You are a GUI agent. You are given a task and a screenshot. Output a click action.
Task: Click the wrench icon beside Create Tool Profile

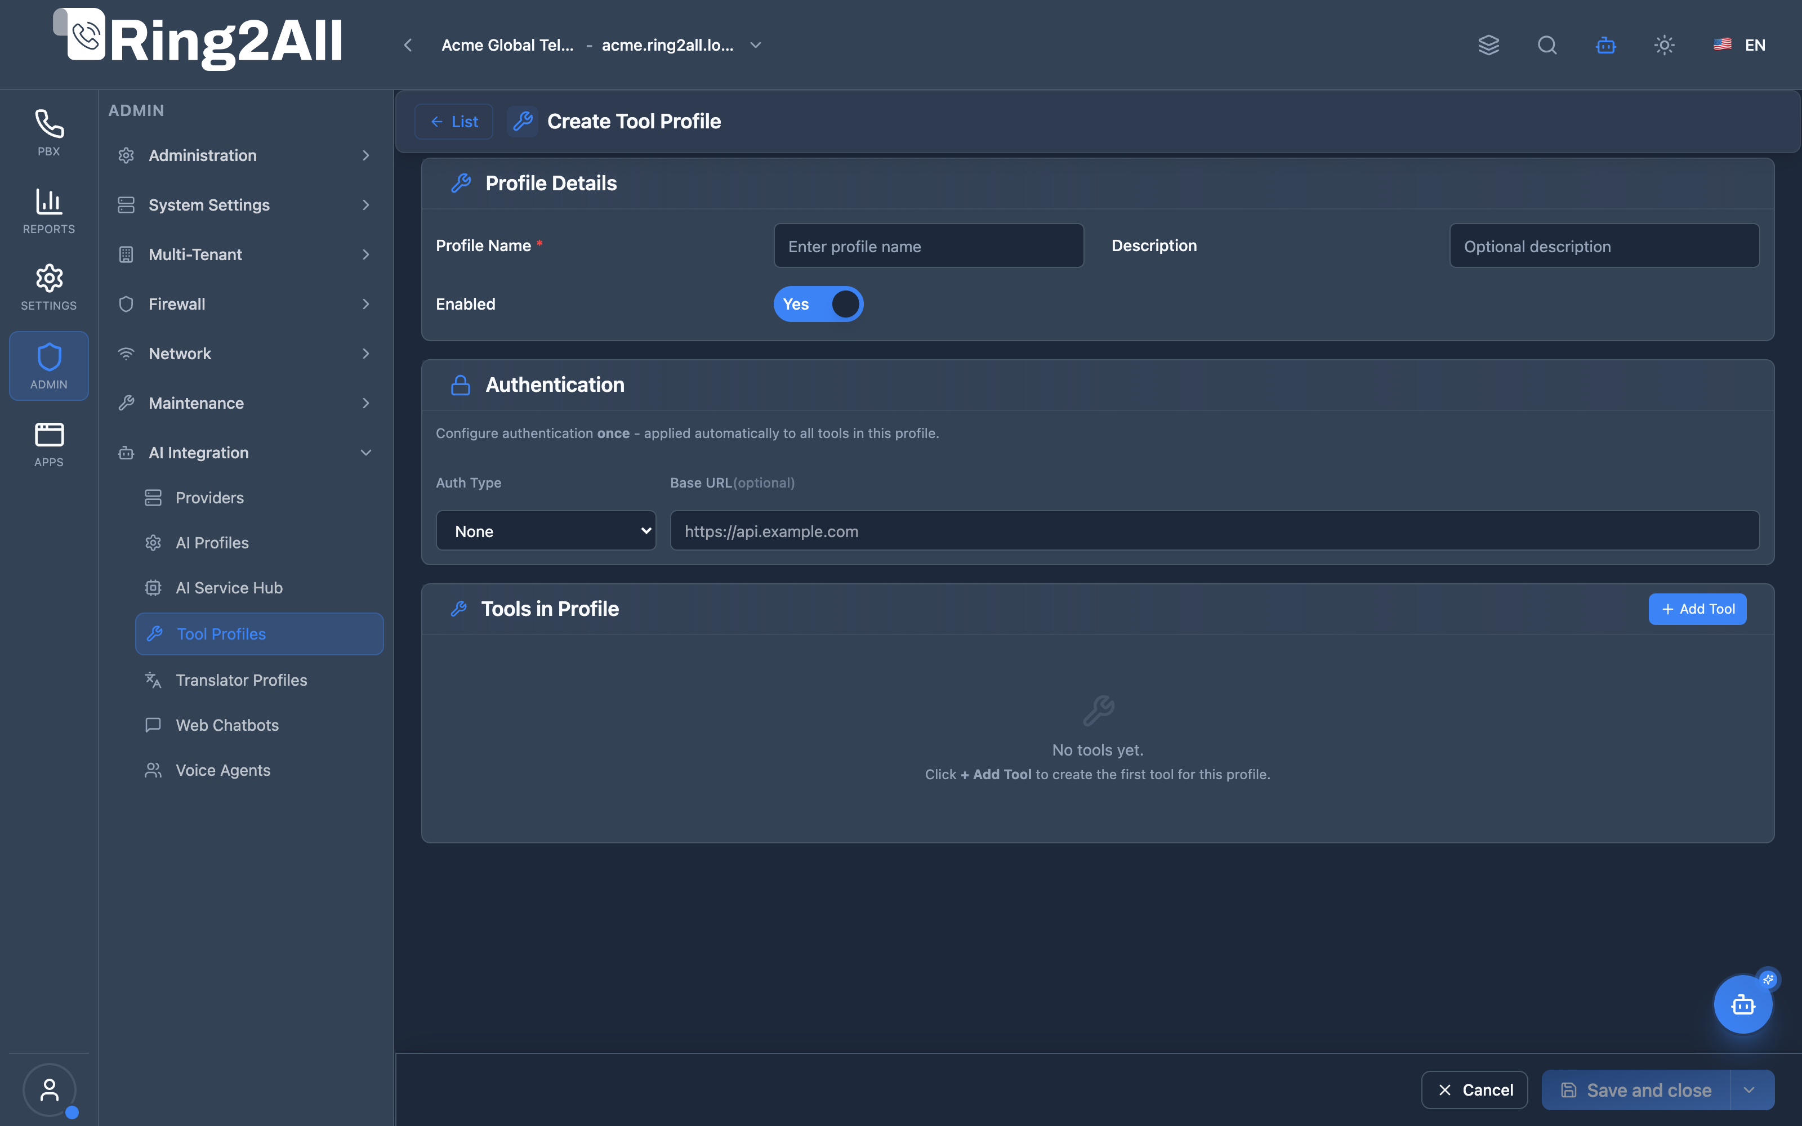coord(523,120)
